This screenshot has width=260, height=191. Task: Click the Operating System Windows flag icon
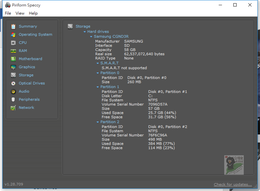(x=13, y=34)
